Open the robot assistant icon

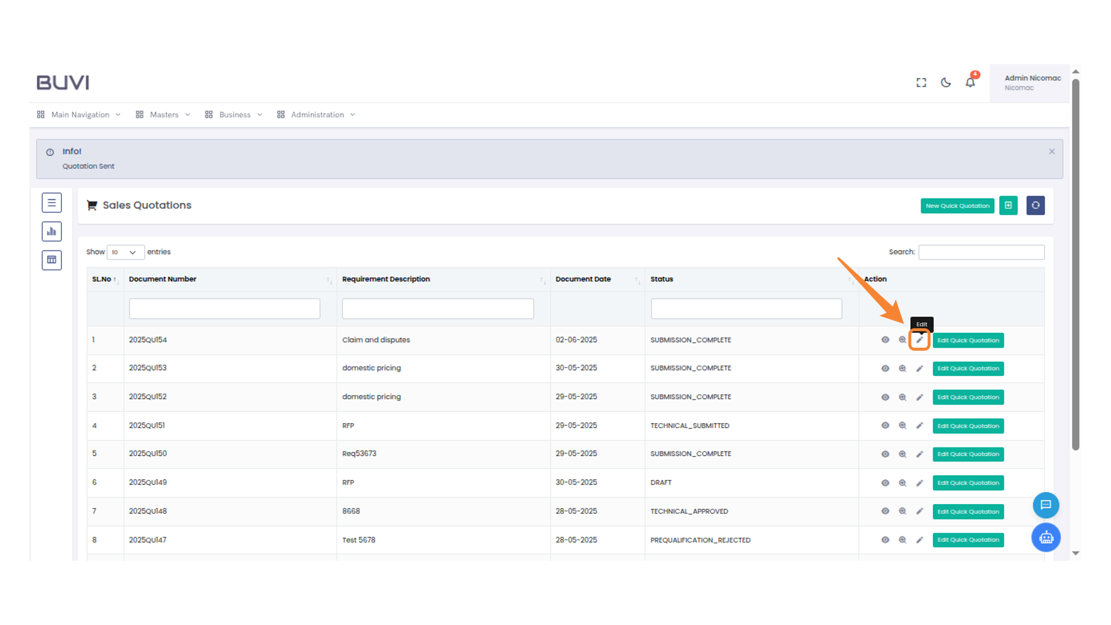pyautogui.click(x=1046, y=538)
